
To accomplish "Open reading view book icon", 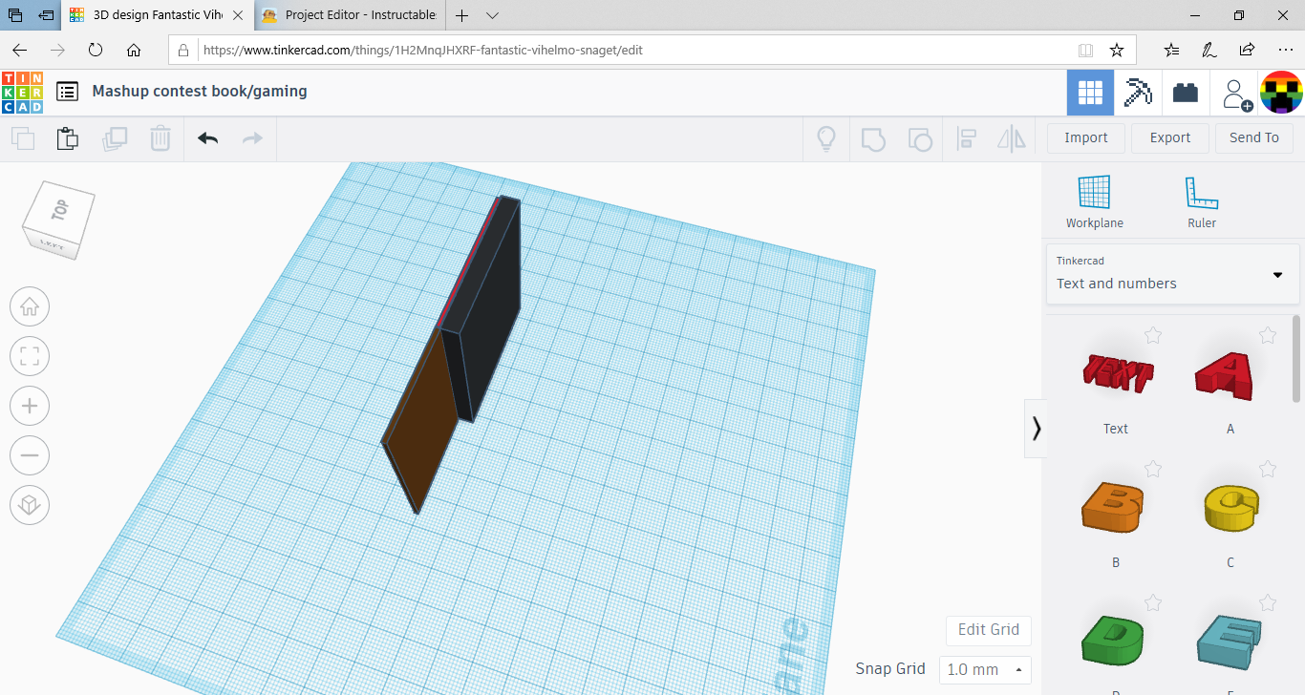I will click(x=1085, y=50).
